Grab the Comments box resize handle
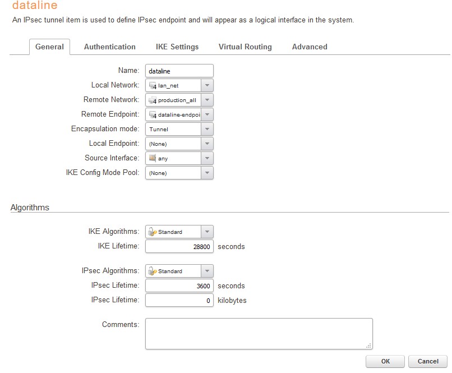 (x=368, y=346)
